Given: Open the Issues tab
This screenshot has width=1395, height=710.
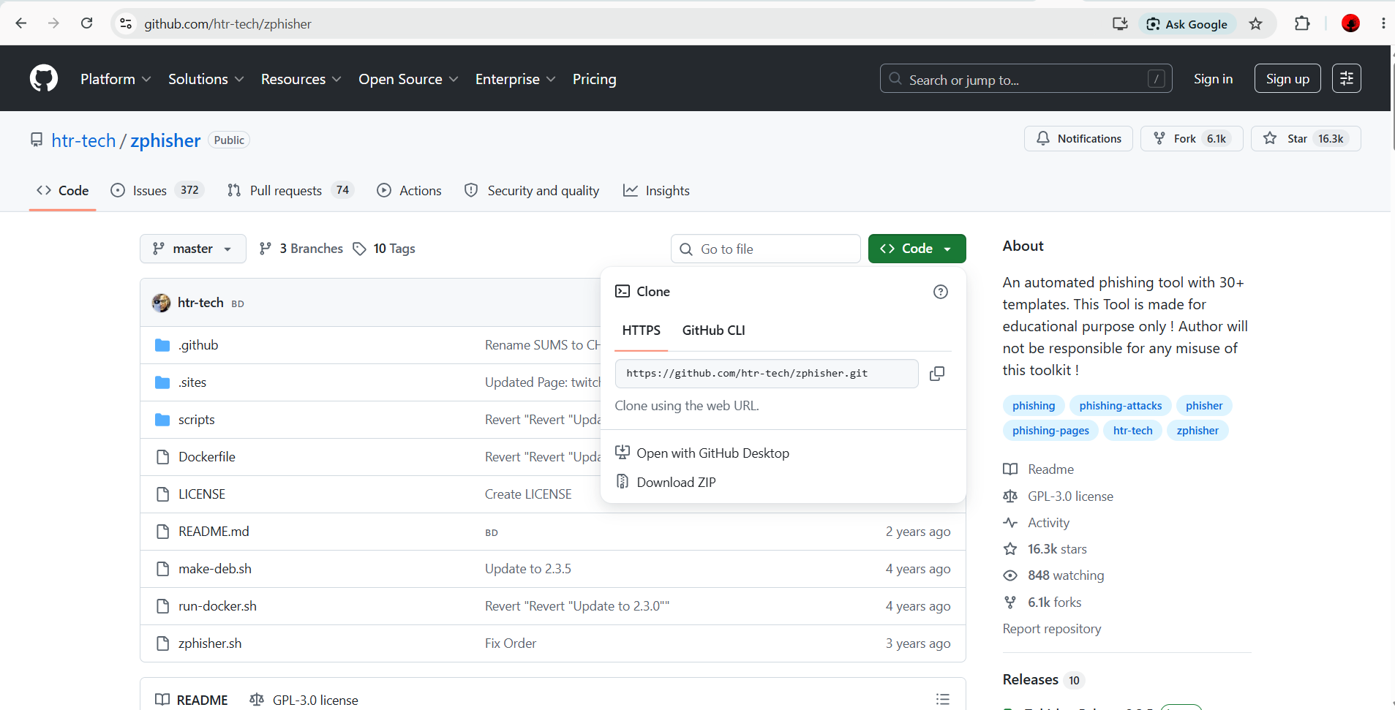Looking at the screenshot, I should coord(157,191).
